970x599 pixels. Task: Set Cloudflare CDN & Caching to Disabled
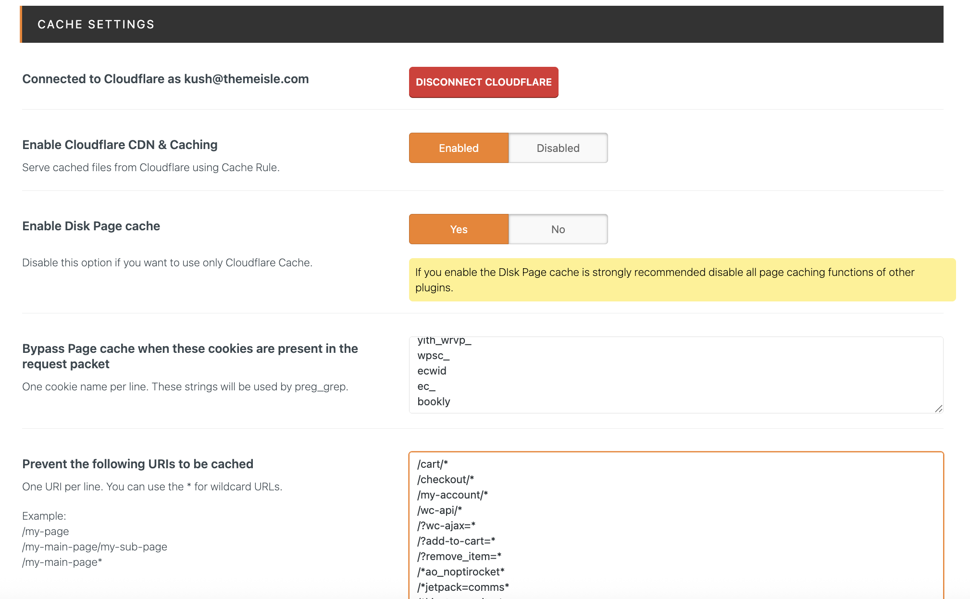[x=558, y=148]
